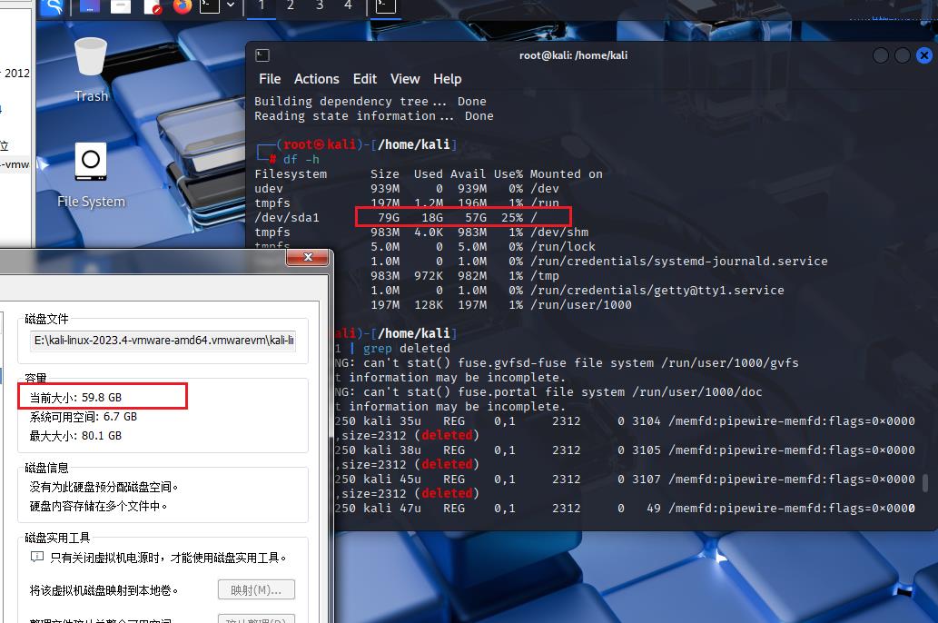The height and width of the screenshot is (623, 938).
Task: Click the File System desktop icon
Action: [x=91, y=176]
